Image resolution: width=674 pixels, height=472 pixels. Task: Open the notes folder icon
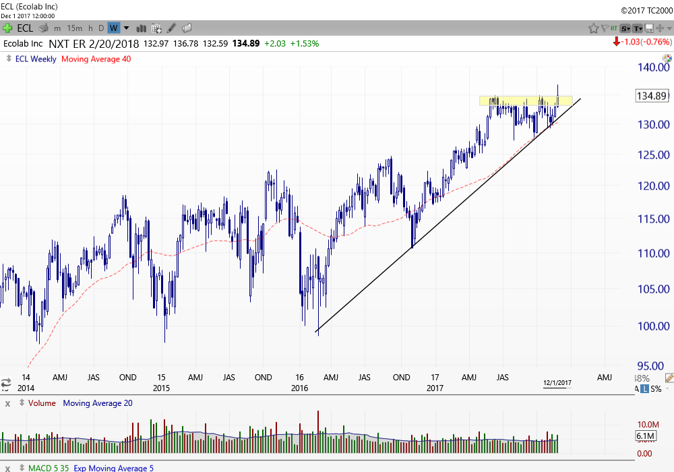(187, 28)
